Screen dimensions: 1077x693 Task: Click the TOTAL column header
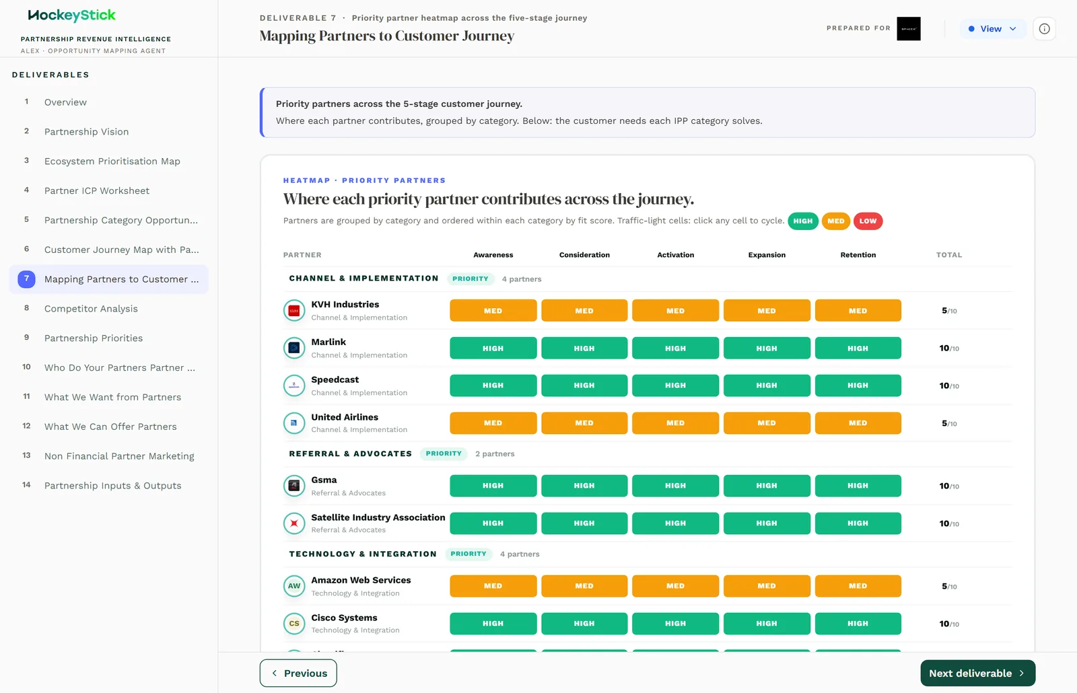948,255
